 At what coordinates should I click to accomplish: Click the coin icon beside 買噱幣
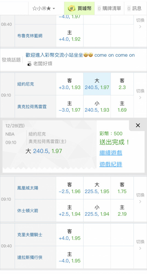[72, 8]
